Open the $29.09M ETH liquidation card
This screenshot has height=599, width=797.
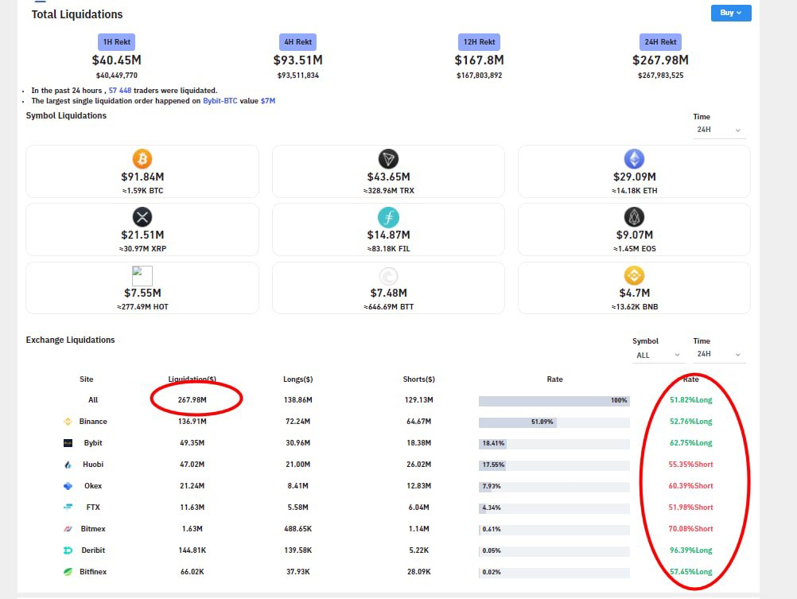click(634, 171)
